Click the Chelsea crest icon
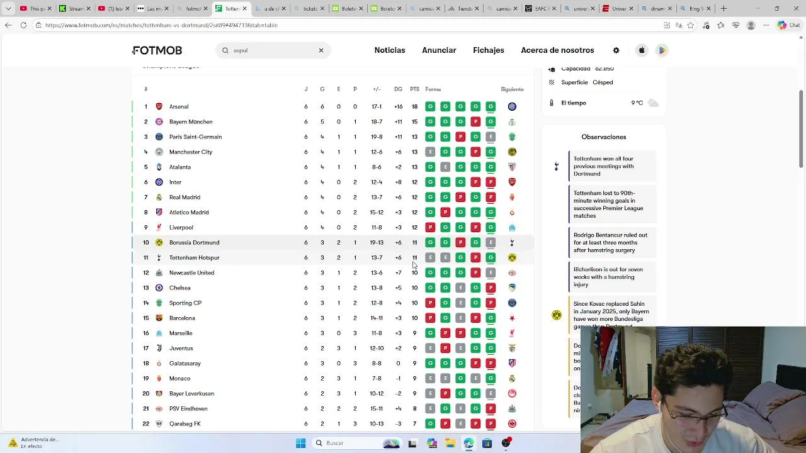This screenshot has height=453, width=806. pos(159,288)
